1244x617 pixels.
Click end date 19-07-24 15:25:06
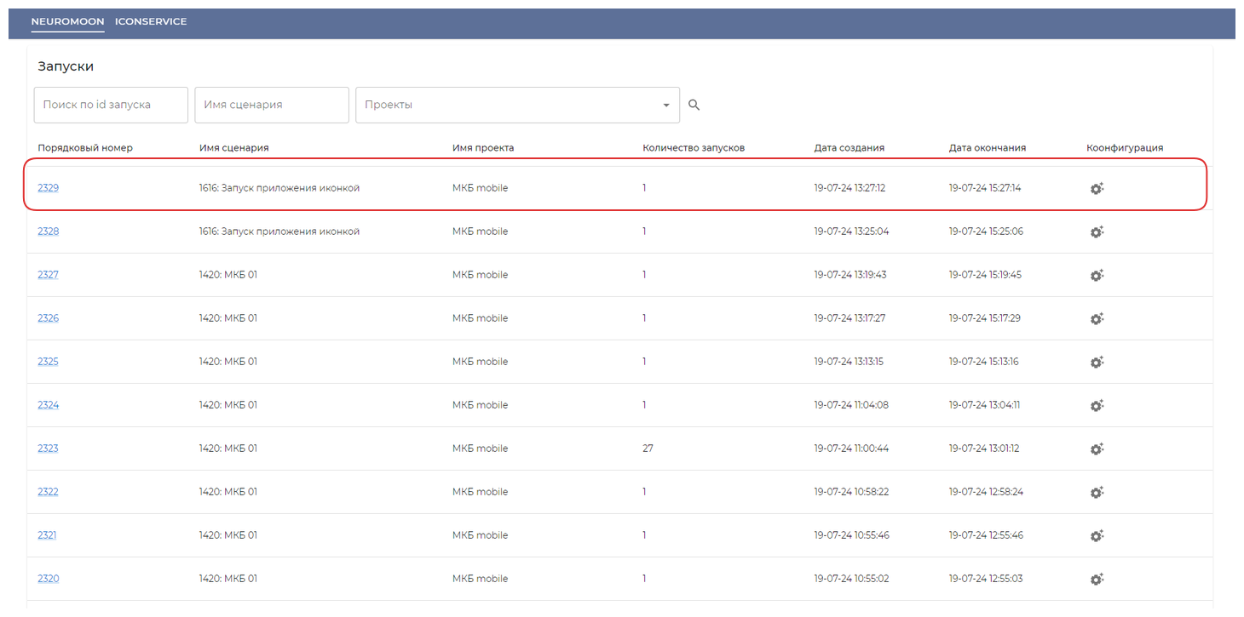tap(986, 231)
